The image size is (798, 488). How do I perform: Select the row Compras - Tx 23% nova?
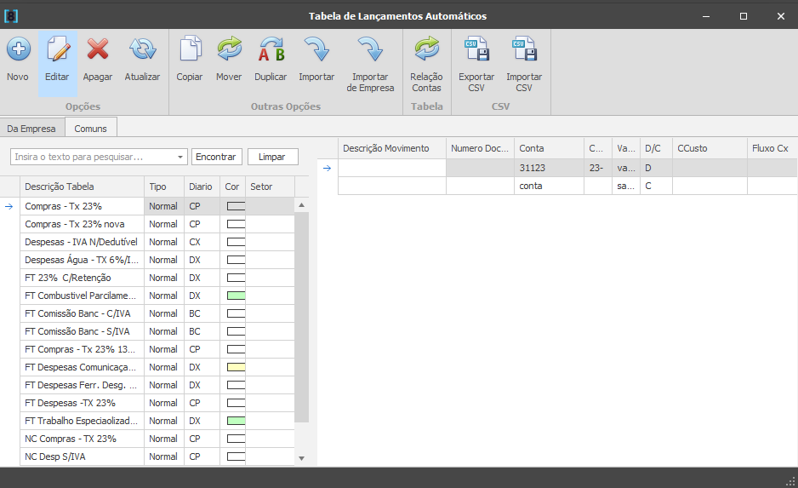(157, 224)
